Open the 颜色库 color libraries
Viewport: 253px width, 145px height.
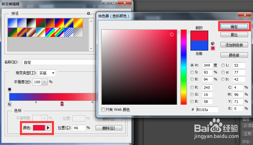(234, 55)
